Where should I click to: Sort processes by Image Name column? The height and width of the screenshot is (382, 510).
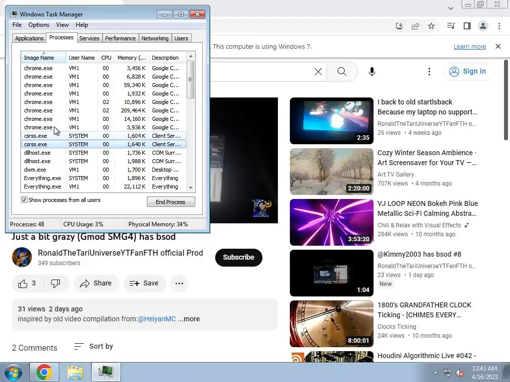coord(43,58)
